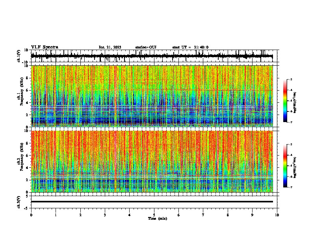Click the "ch.3(V)" axis label
Image resolution: width=312 pixels, height=241 pixels.
coord(19,202)
